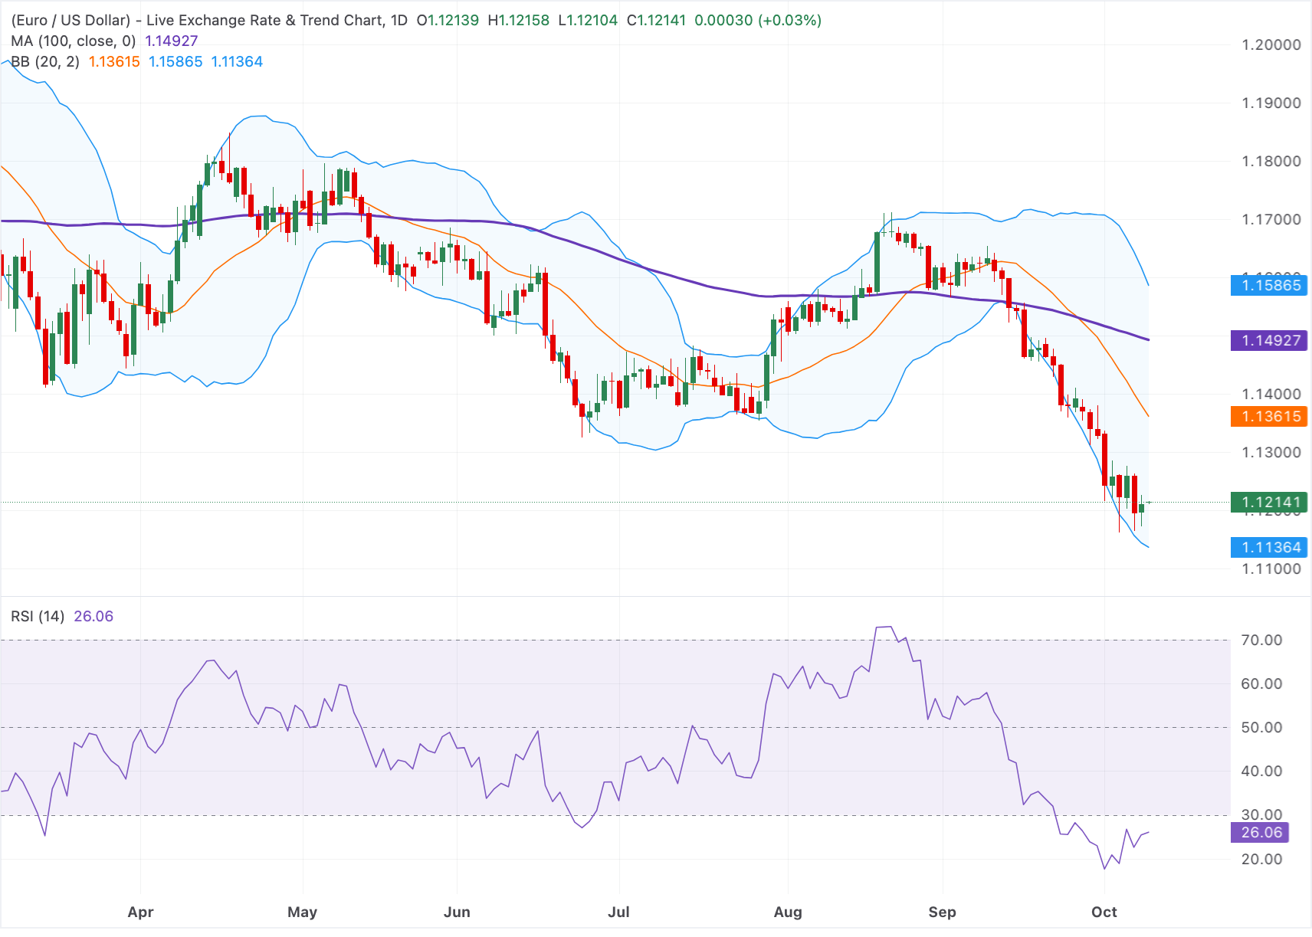Image resolution: width=1312 pixels, height=937 pixels.
Task: Click the Sep label on the time axis
Action: (x=942, y=912)
